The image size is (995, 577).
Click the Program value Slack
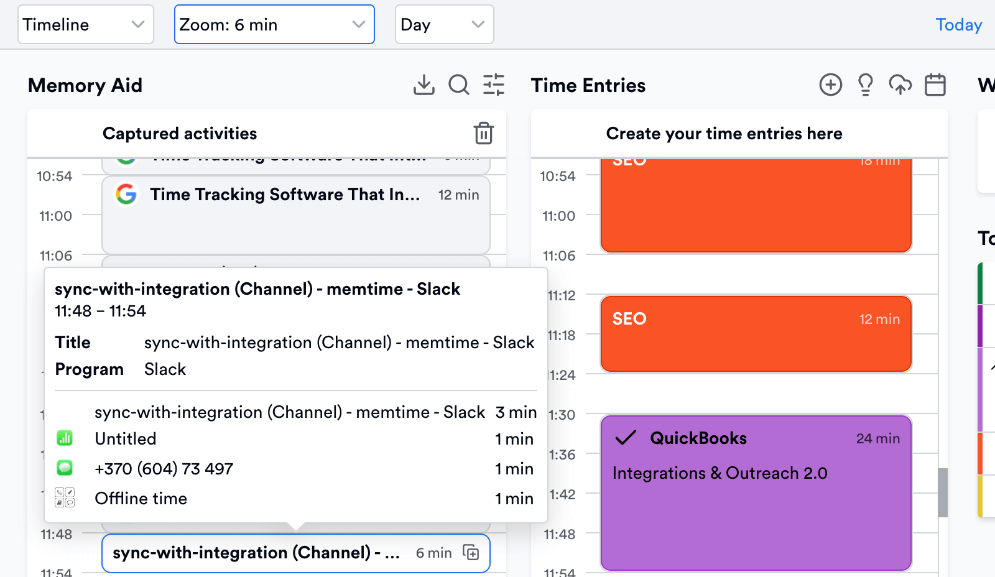tap(165, 369)
